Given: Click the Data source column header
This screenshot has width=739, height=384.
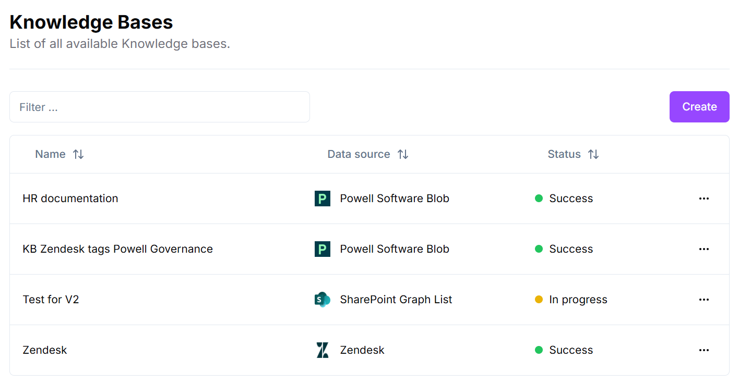Looking at the screenshot, I should [359, 154].
